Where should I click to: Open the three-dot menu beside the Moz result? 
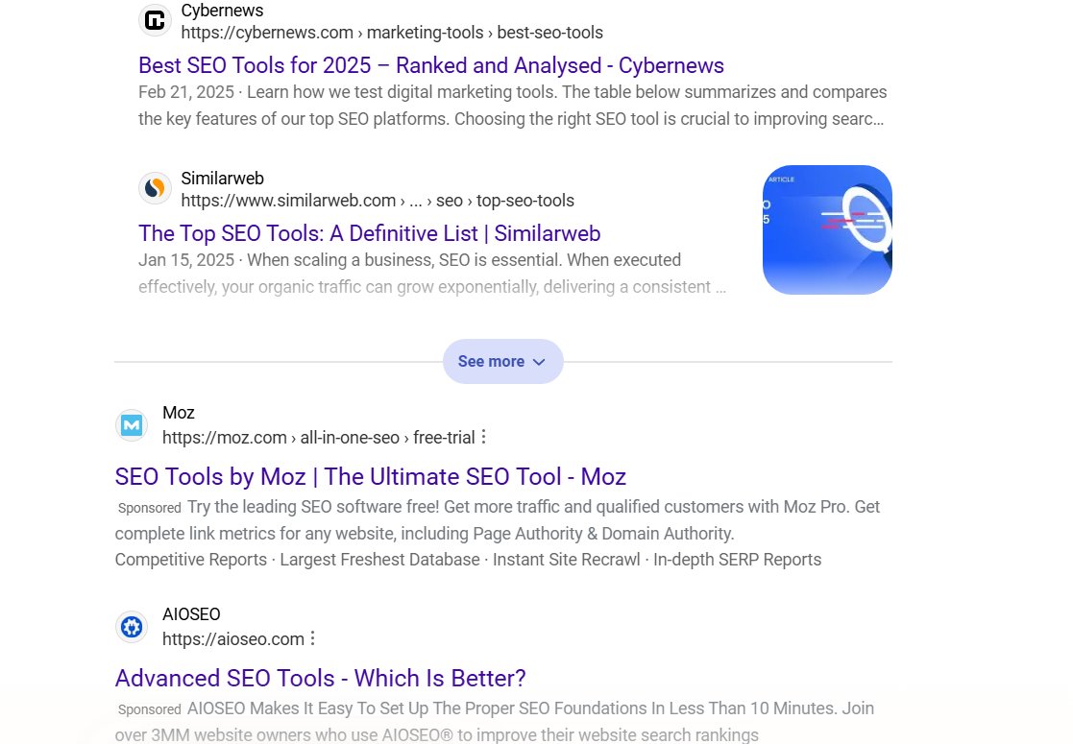pyautogui.click(x=485, y=437)
